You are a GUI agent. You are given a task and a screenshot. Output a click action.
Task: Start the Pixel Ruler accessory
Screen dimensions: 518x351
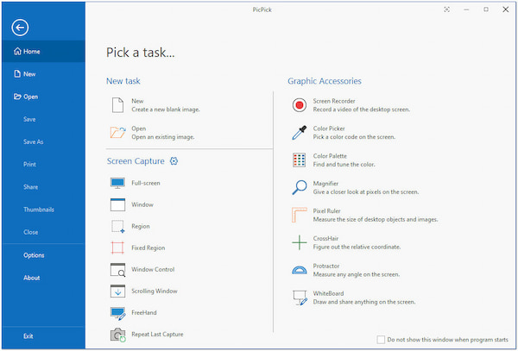pyautogui.click(x=300, y=216)
